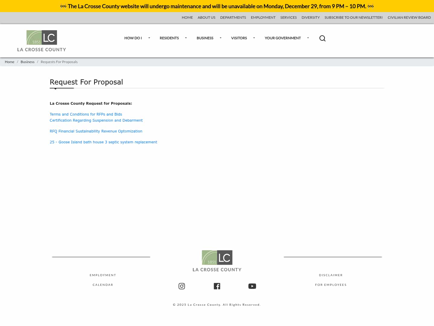Select CIVILIAN REVIEW BOARD menu item
The image size is (434, 326).
(409, 18)
